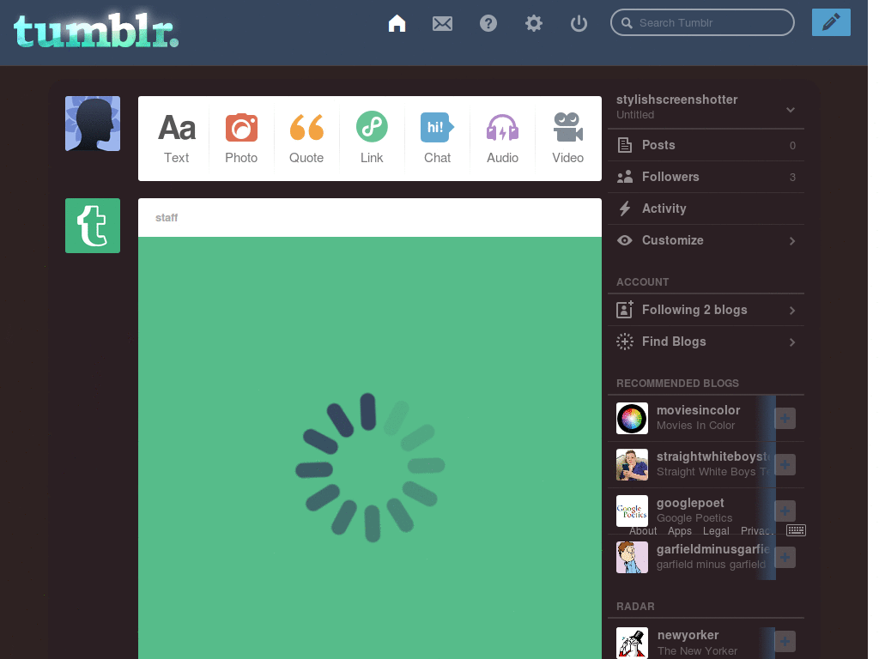Image resolution: width=879 pixels, height=659 pixels.
Task: Click the keyboard shortcuts icon
Action: [796, 530]
